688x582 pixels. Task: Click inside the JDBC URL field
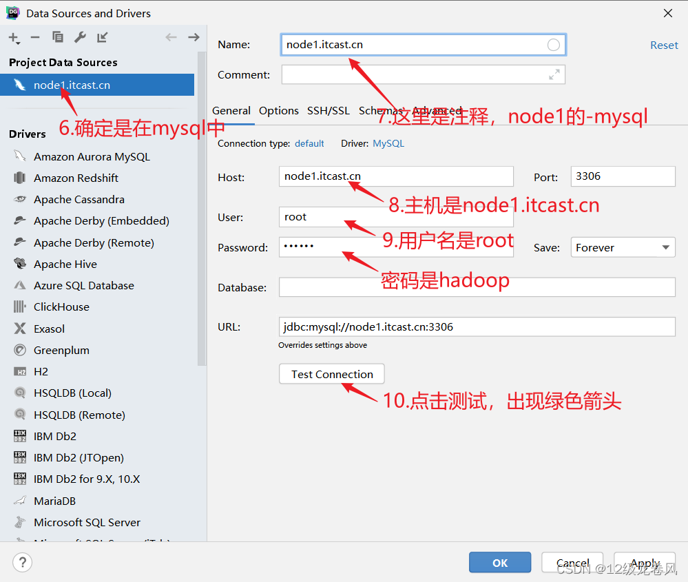pos(477,326)
